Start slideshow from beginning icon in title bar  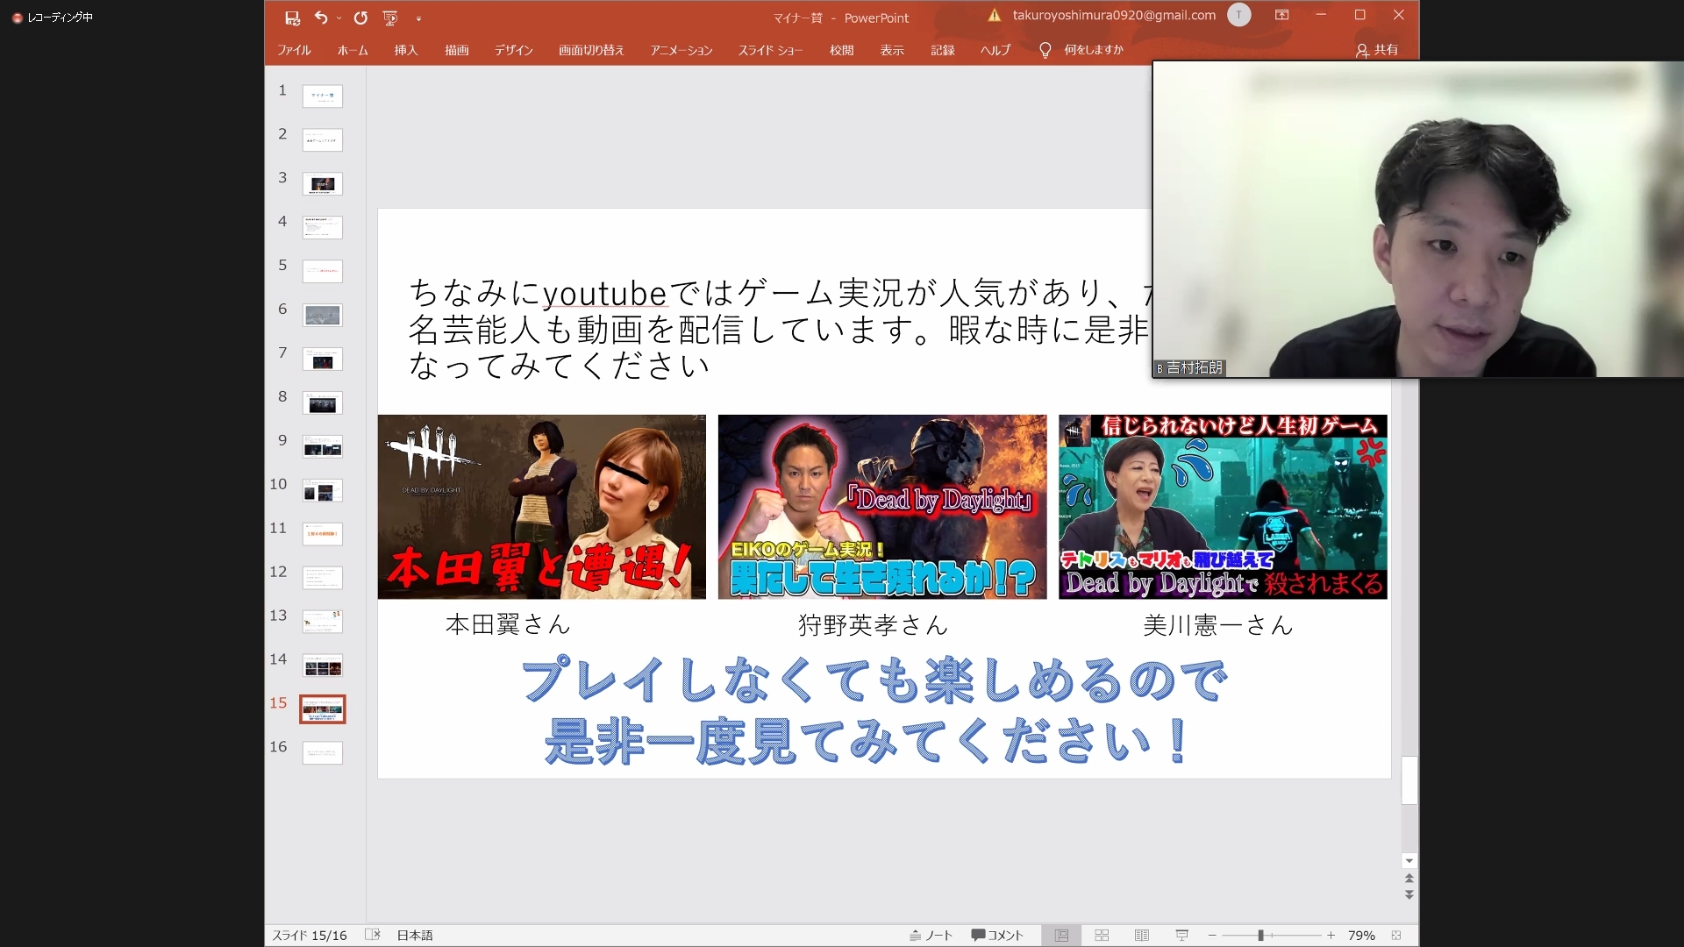(390, 18)
